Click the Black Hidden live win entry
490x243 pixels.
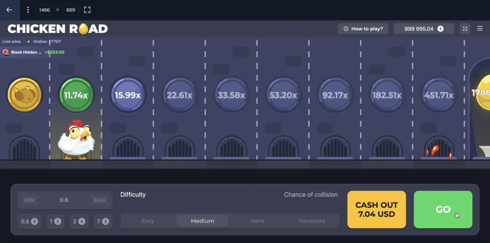point(33,52)
